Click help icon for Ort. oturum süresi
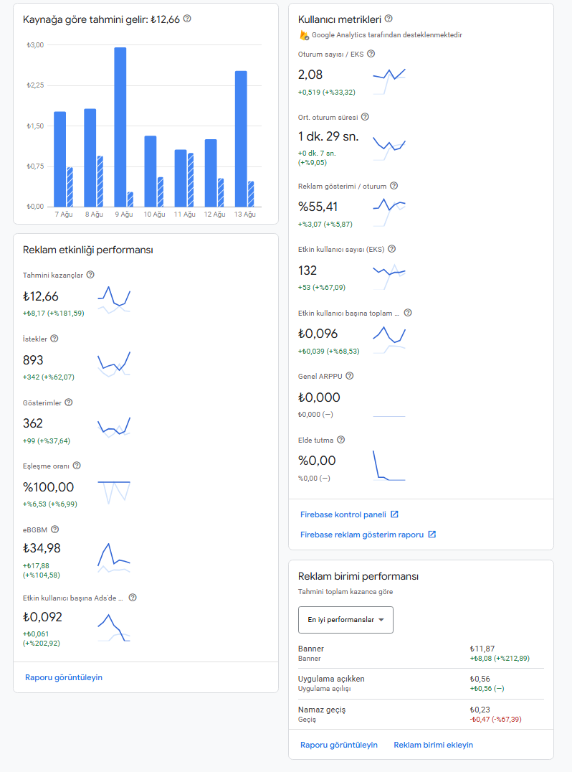Viewport: 572px width, 772px height. 365,117
